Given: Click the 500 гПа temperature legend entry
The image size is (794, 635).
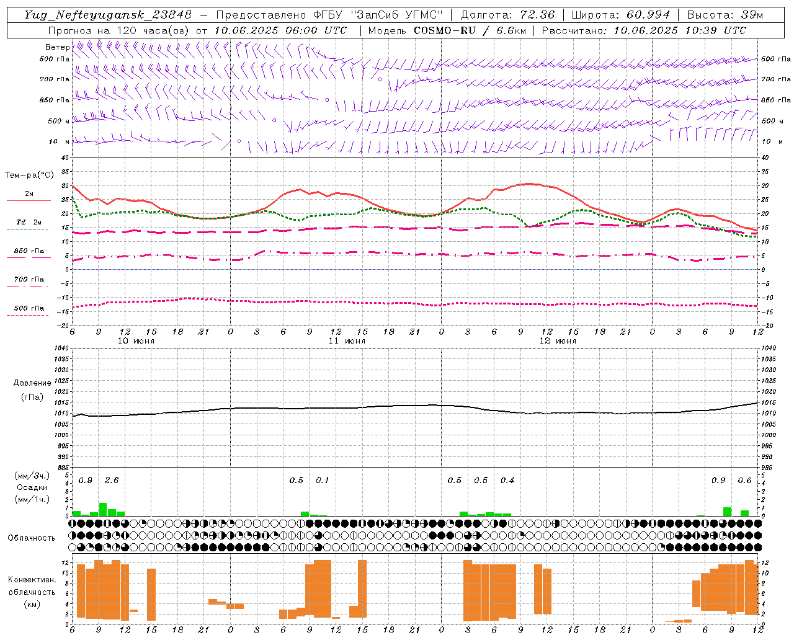Looking at the screenshot, I should (29, 308).
